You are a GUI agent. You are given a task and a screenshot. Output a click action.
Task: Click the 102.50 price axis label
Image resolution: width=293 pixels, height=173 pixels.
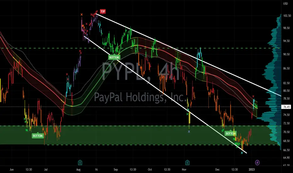point(287,16)
